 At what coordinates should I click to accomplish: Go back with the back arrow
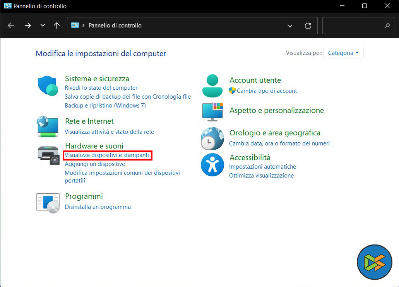[x=11, y=26]
